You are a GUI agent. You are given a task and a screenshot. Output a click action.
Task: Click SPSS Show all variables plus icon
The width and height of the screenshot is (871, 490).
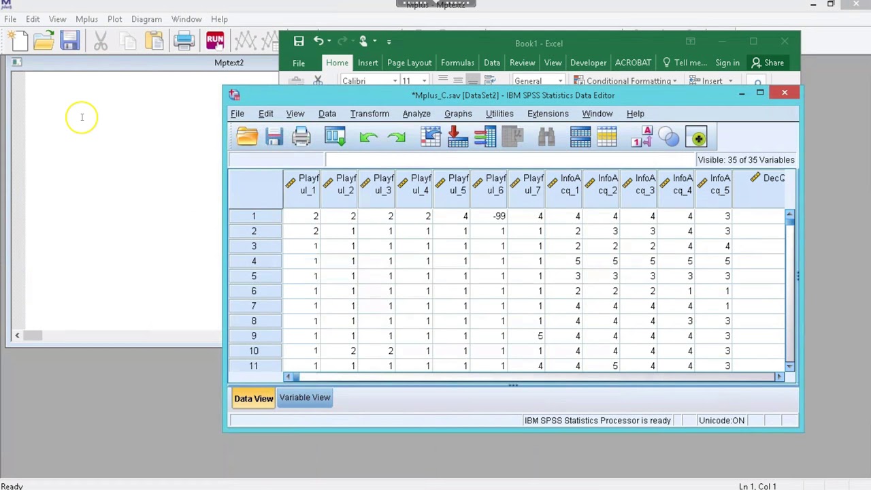click(698, 138)
